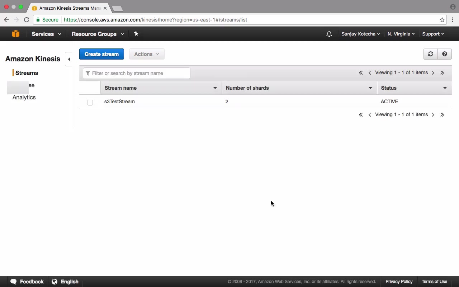Refresh the streams list

(x=431, y=54)
